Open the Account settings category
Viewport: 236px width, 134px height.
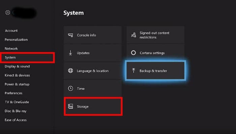pyautogui.click(x=11, y=31)
